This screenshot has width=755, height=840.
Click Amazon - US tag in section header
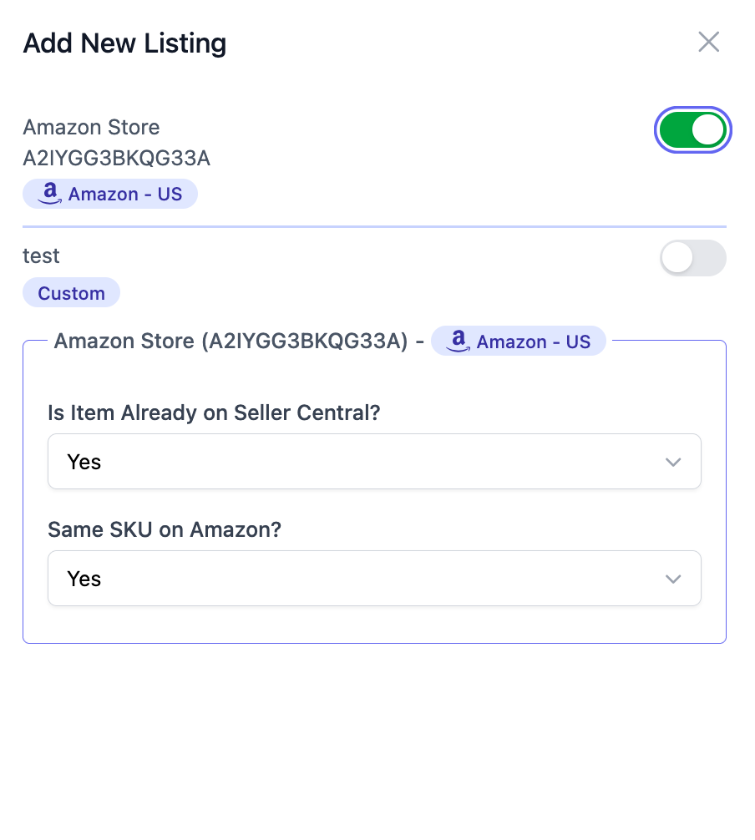(518, 341)
